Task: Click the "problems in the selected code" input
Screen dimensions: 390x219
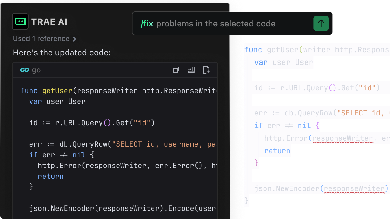Action: [x=216, y=24]
